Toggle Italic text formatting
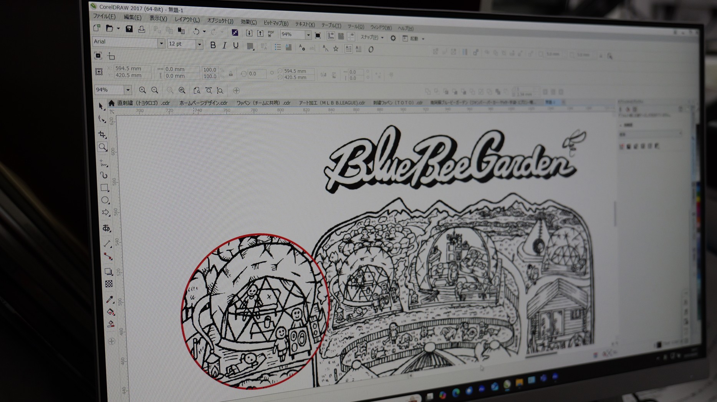 (225, 46)
